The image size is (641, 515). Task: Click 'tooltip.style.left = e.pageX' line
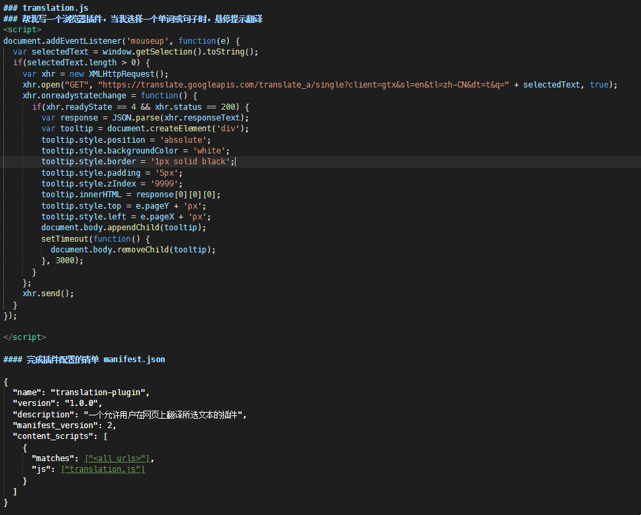click(126, 217)
